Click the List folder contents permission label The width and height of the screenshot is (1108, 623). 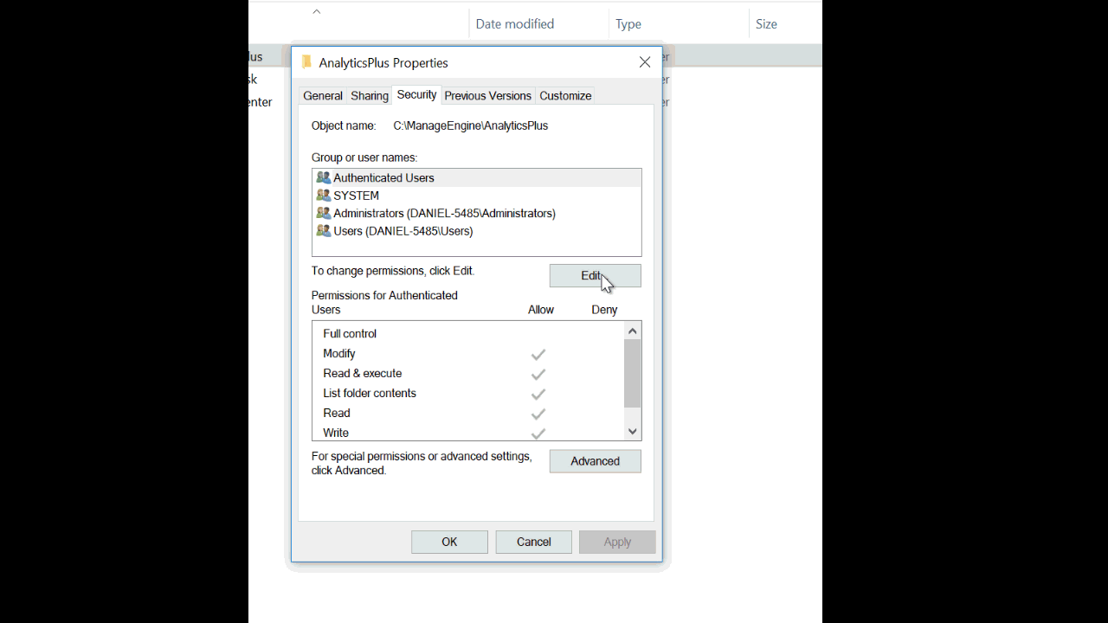pos(370,394)
